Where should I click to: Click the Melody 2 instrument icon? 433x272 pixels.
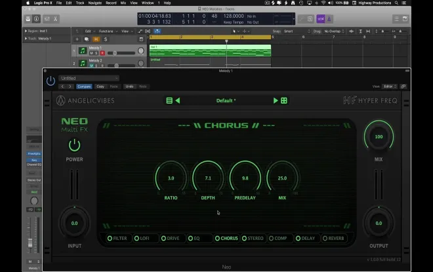[83, 63]
